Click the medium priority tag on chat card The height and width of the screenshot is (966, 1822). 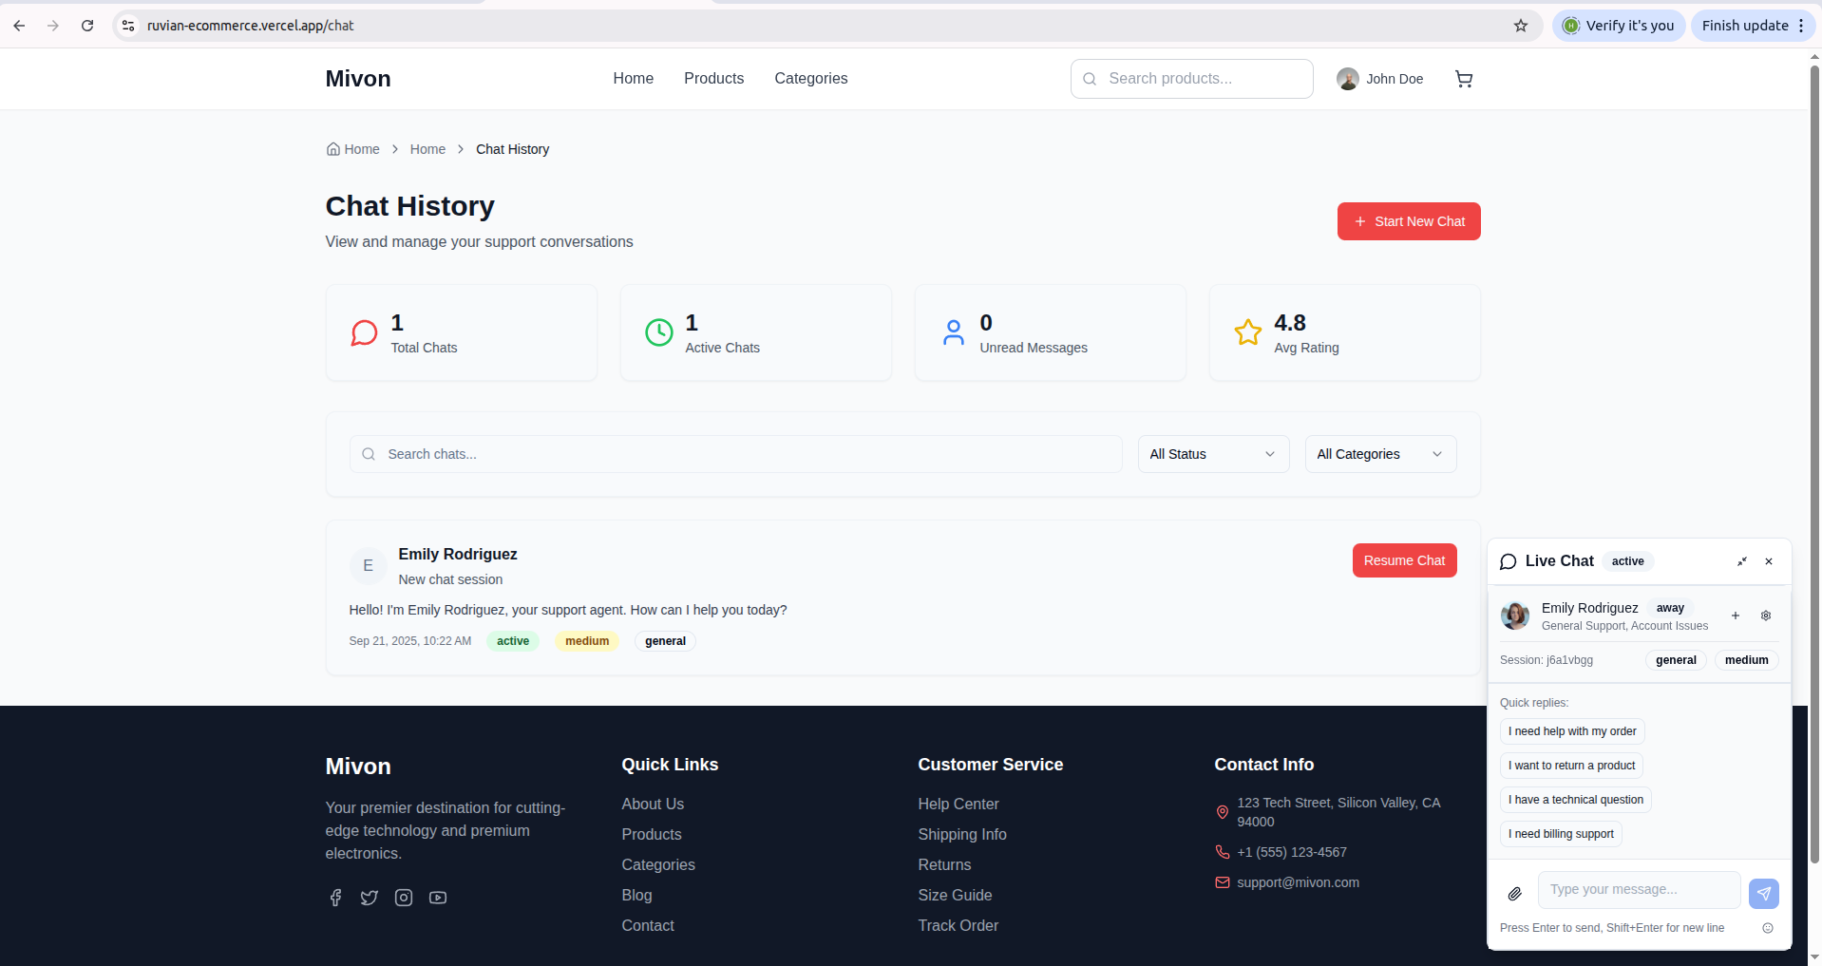pos(587,641)
